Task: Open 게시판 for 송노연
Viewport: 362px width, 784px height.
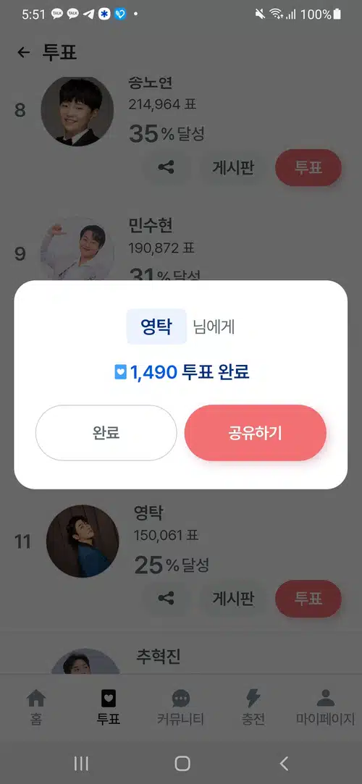Action: coord(233,167)
